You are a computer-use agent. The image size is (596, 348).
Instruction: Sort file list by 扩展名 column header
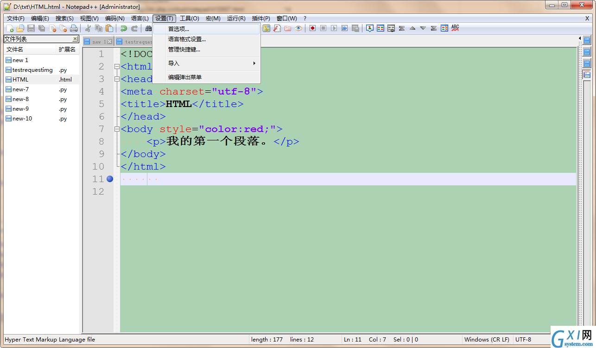coord(68,50)
